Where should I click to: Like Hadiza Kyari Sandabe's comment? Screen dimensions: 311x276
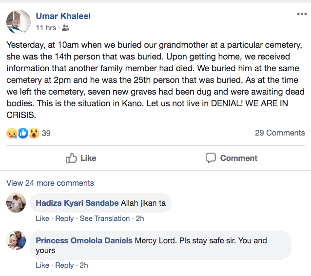pos(42,218)
